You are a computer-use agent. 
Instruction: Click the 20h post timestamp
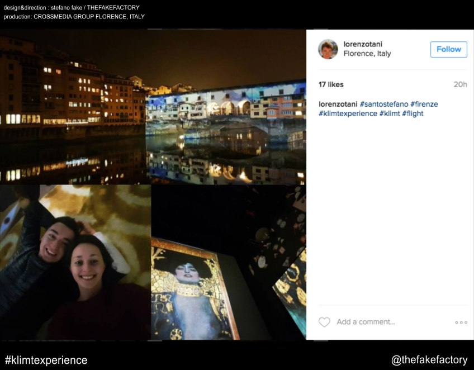(x=460, y=84)
